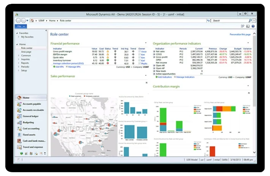Open the General ledger module icon

pyautogui.click(x=19, y=116)
